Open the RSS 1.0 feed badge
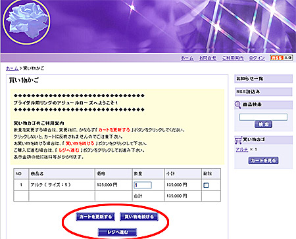296x239 pixels. 282,58
